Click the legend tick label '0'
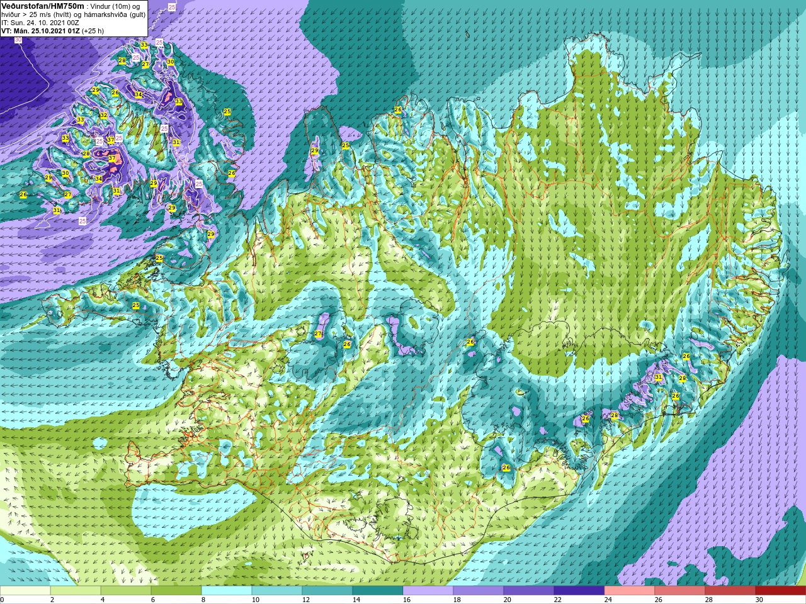Image resolution: width=806 pixels, height=604 pixels. pyautogui.click(x=2, y=600)
